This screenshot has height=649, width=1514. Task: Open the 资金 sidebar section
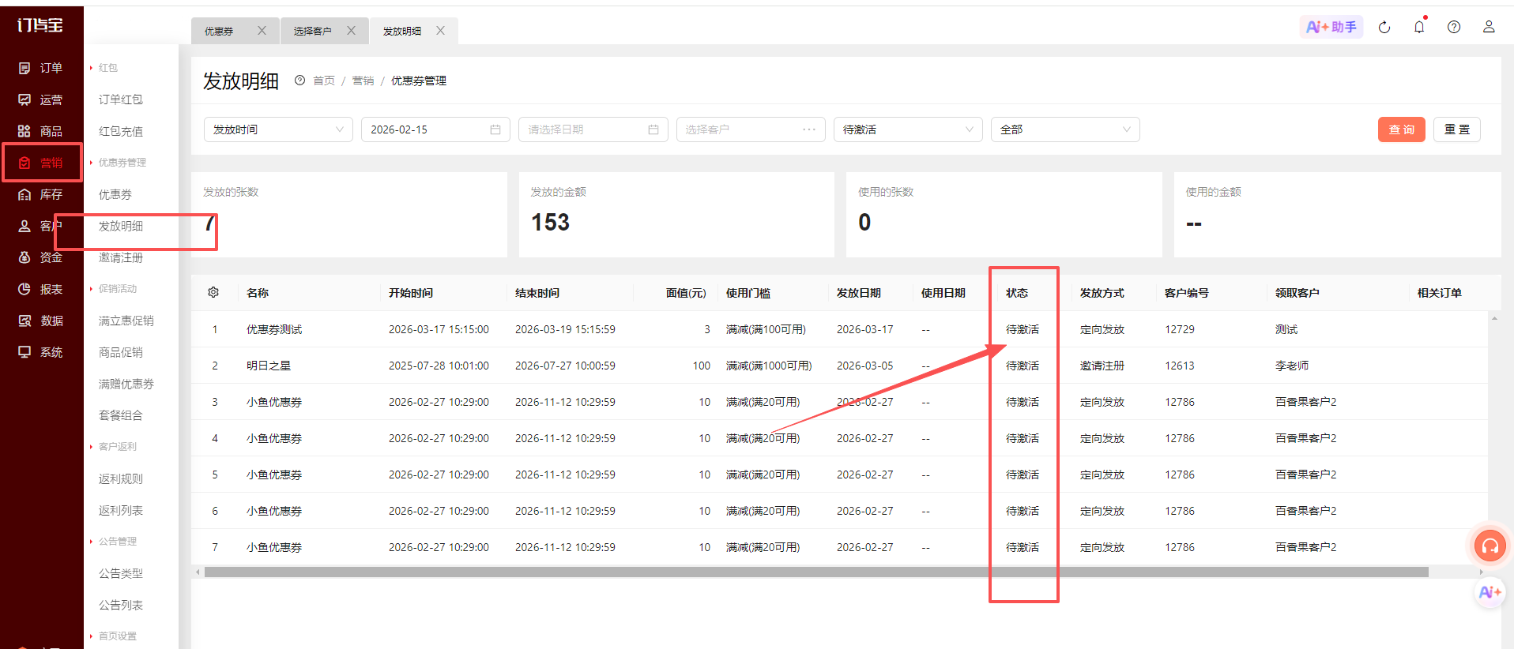coord(41,257)
